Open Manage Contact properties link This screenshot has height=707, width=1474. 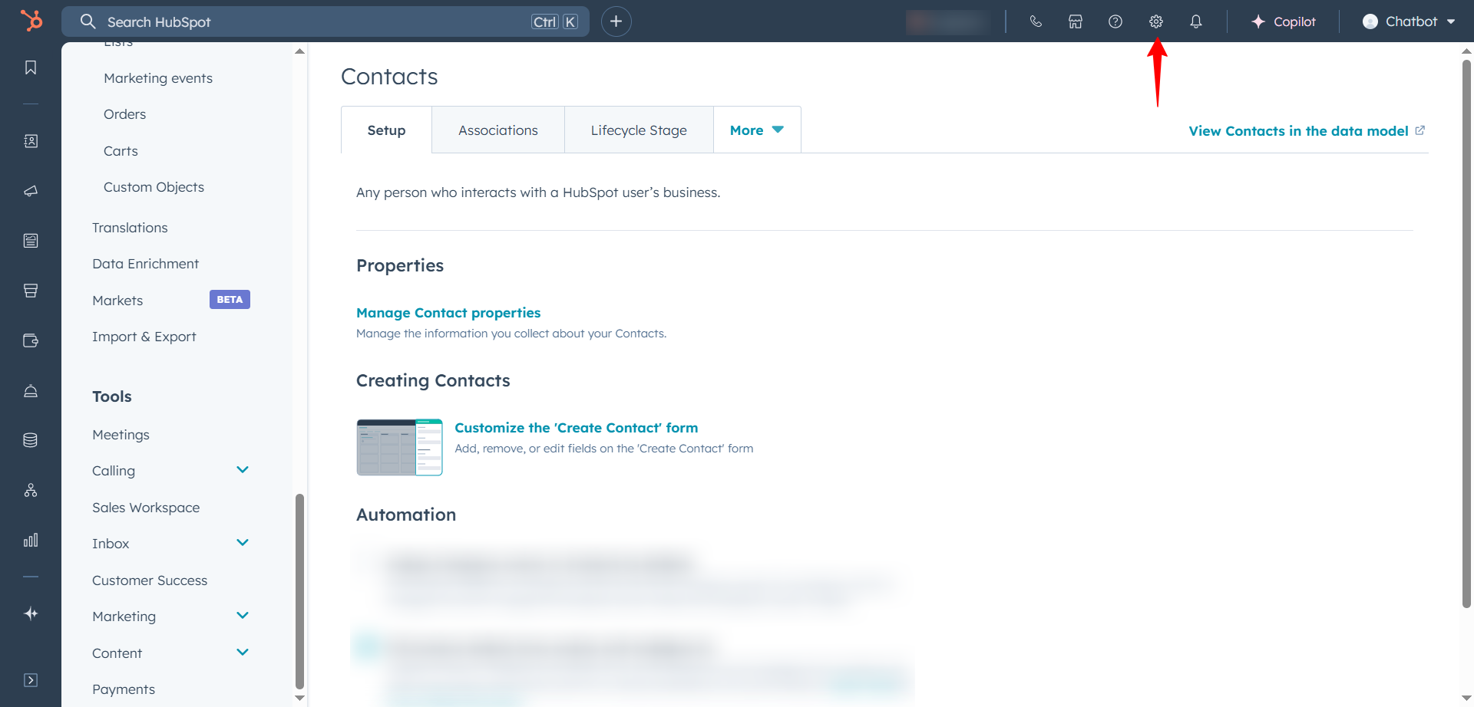(x=448, y=313)
